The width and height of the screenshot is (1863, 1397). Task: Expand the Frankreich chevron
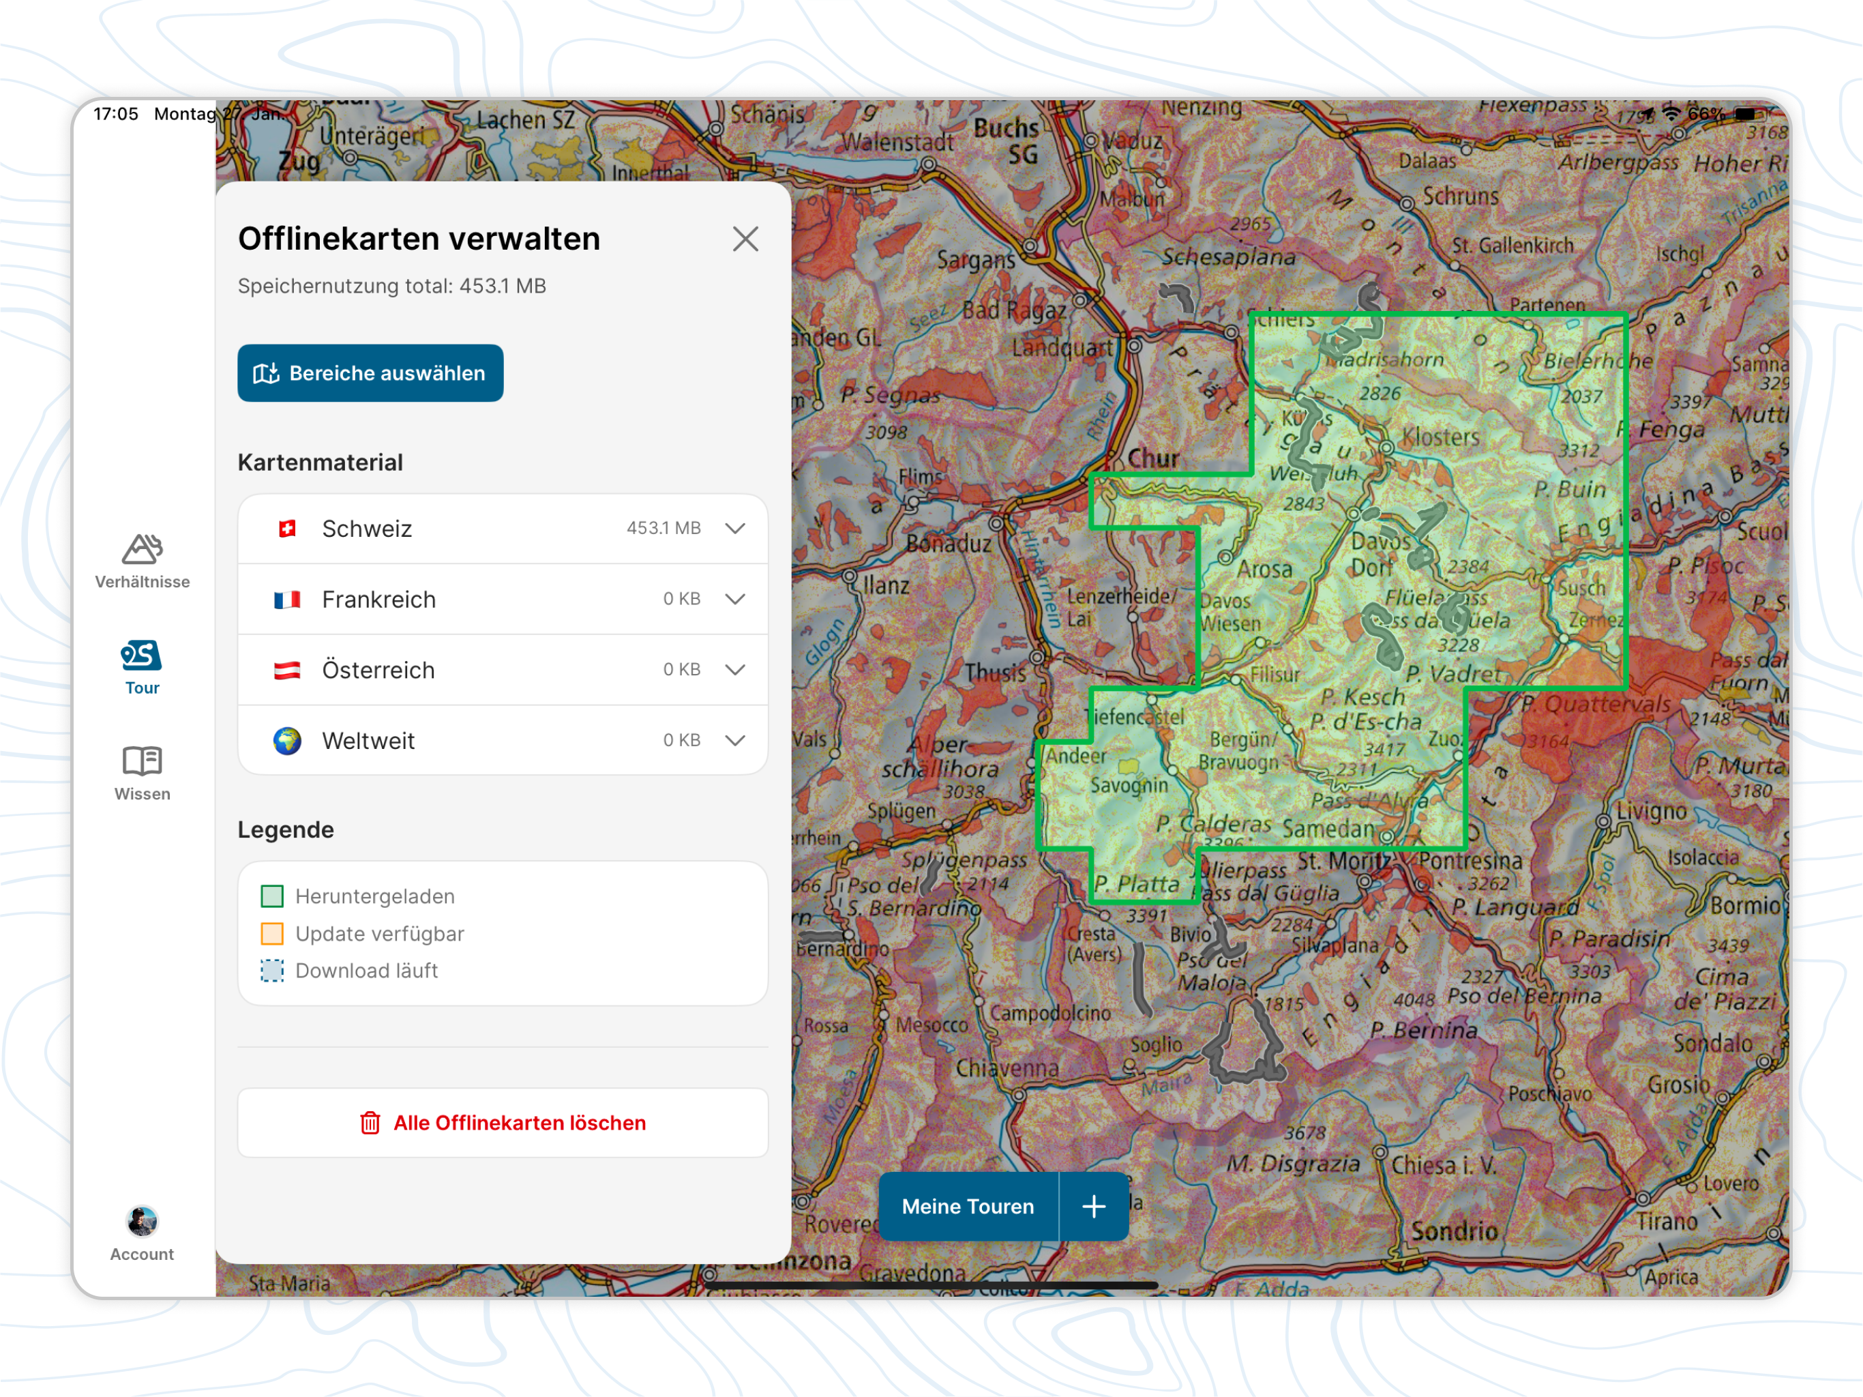[x=735, y=599]
